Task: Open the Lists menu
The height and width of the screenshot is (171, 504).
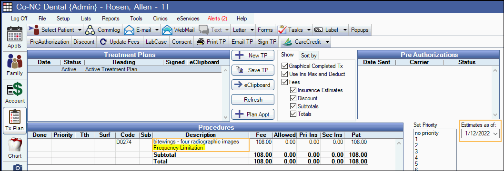Action: (x=86, y=19)
